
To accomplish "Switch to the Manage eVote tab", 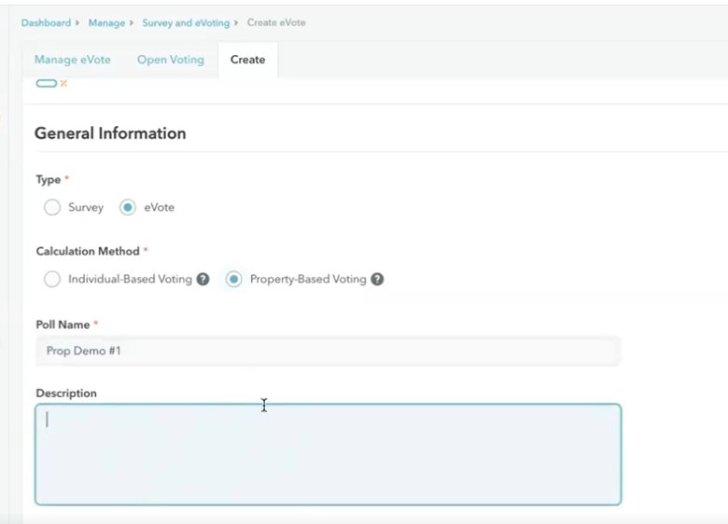I will pos(73,60).
